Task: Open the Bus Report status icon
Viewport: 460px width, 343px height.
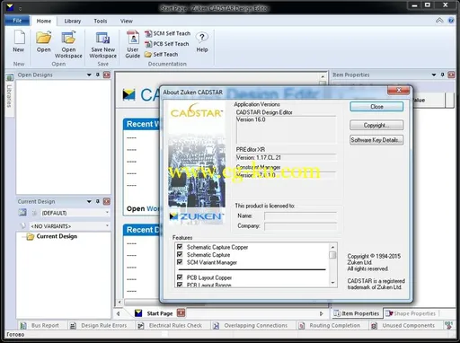Action: click(x=23, y=325)
